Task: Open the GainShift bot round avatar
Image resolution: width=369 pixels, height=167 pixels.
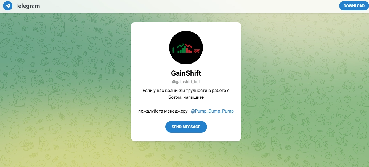Action: point(186,47)
